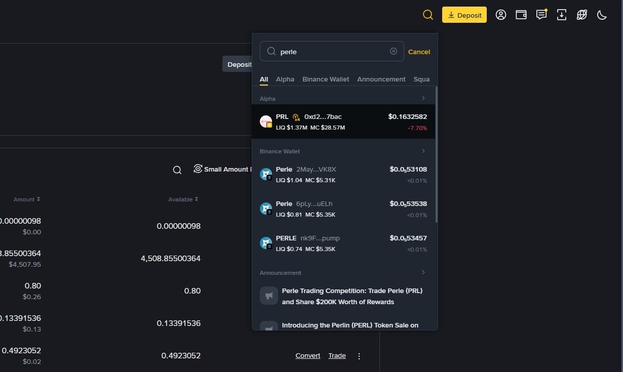Image resolution: width=623 pixels, height=372 pixels.
Task: Click Convert link in the last row
Action: pyautogui.click(x=308, y=356)
